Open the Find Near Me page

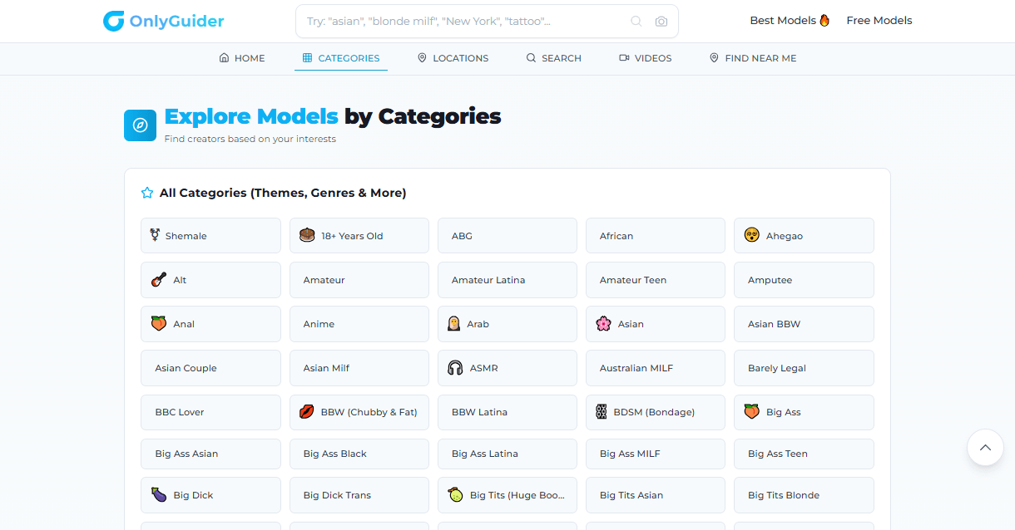coord(752,58)
